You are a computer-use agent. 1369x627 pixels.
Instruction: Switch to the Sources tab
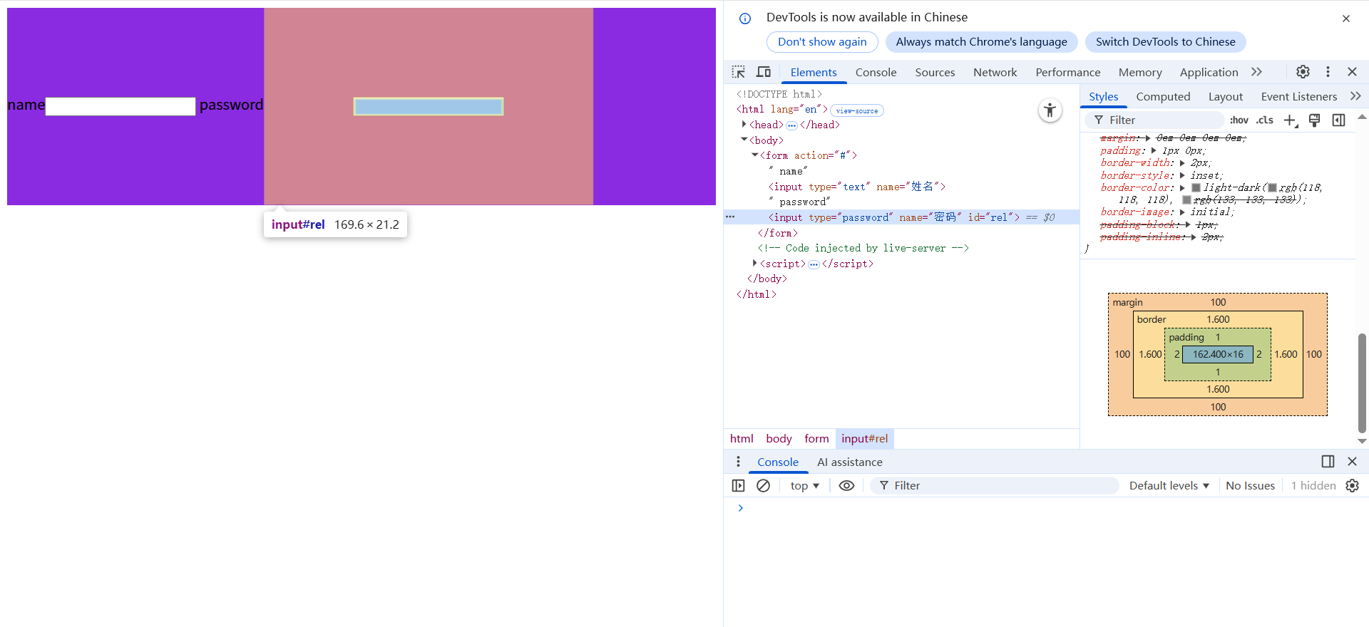[x=935, y=72]
